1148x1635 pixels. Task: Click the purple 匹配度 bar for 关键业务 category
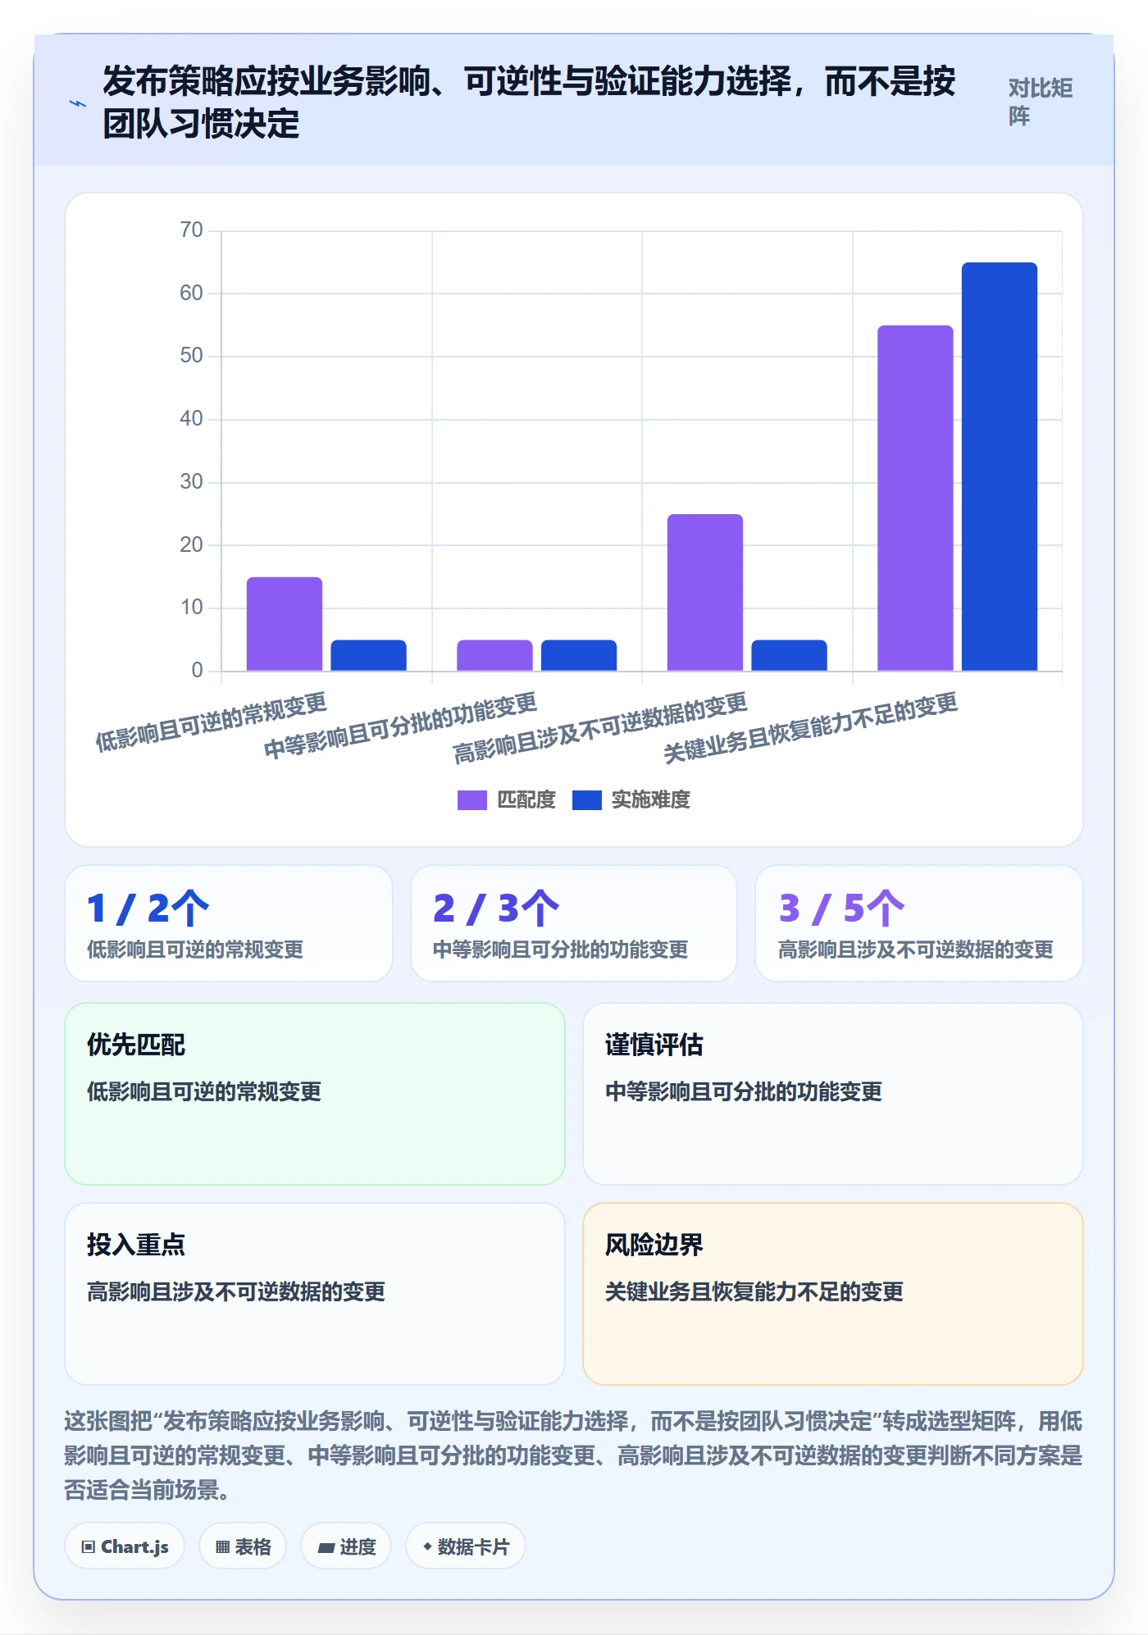click(915, 498)
